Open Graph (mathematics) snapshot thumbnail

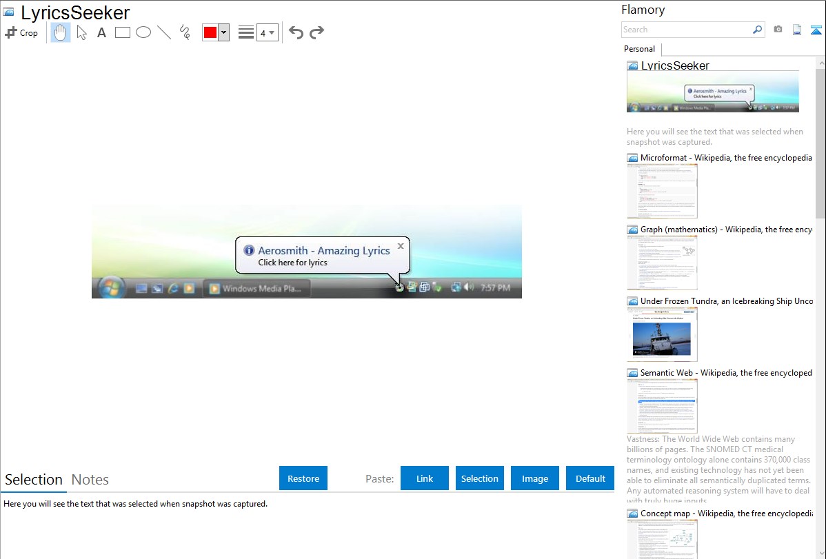click(x=662, y=263)
